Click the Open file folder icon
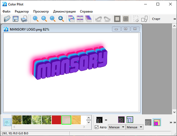This screenshot has height=136, width=177. 7,19
